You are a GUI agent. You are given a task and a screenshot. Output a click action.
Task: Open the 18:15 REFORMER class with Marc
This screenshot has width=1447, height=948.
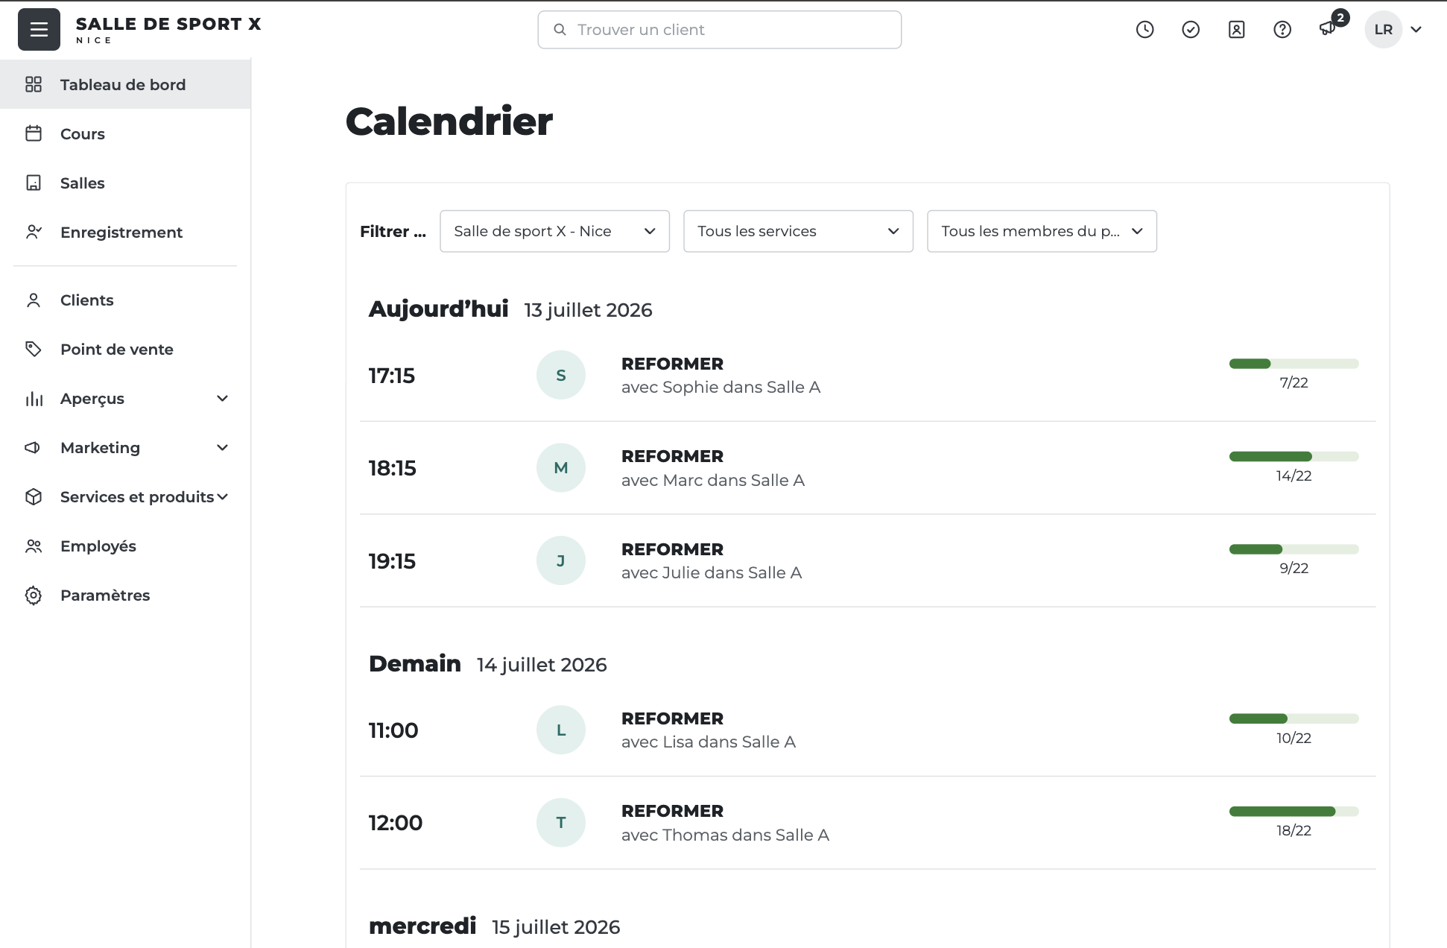pyautogui.click(x=867, y=467)
